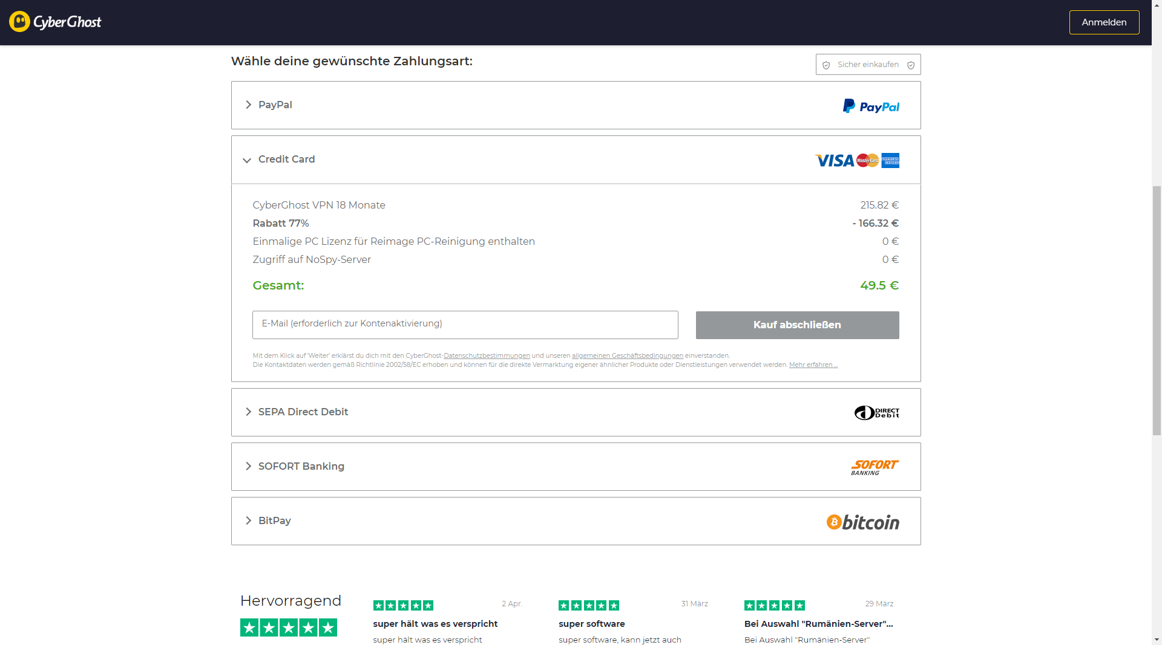Click the VISA card logo
Image resolution: width=1162 pixels, height=645 pixels.
point(835,160)
